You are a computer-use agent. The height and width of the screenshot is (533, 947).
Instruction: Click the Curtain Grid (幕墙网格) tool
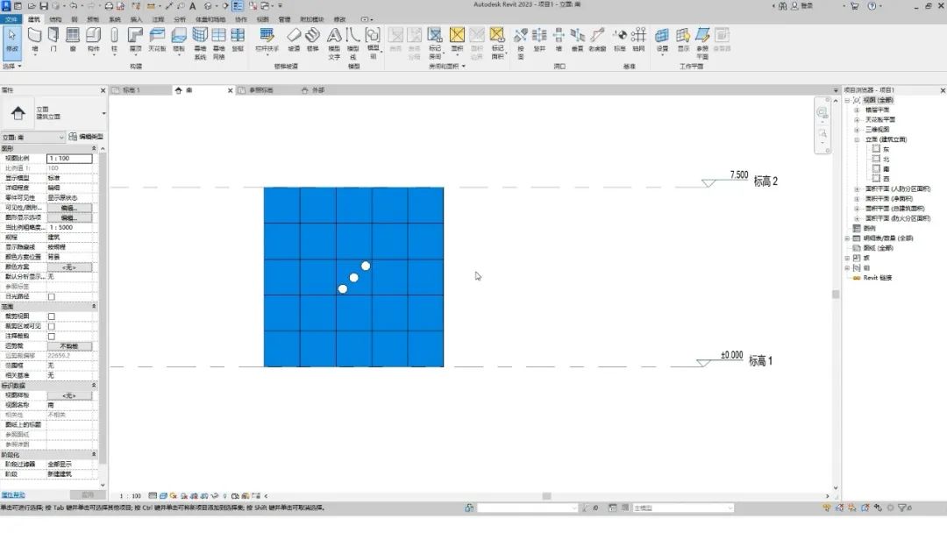(x=219, y=39)
